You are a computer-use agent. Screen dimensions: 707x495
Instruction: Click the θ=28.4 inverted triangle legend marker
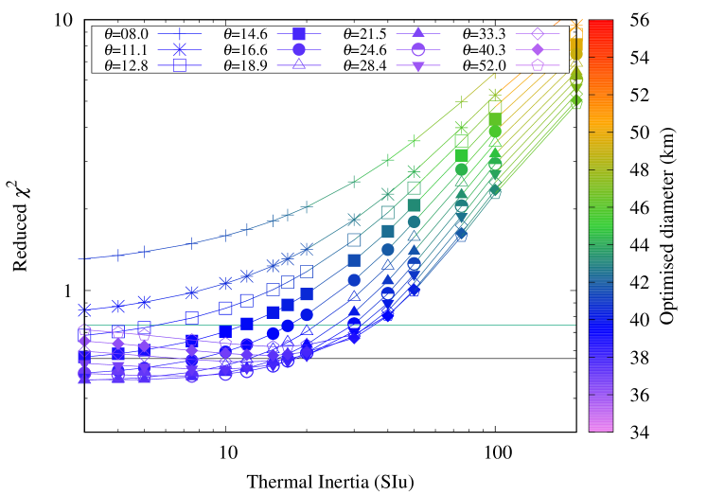point(418,65)
